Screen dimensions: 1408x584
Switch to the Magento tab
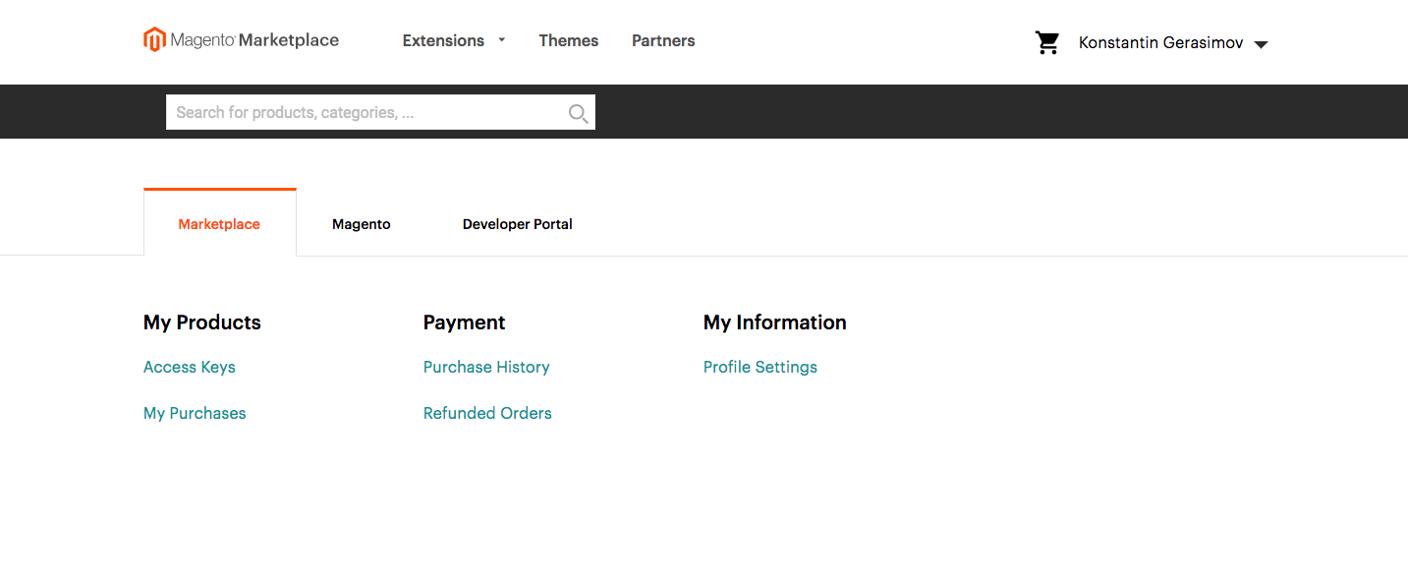[x=361, y=224]
